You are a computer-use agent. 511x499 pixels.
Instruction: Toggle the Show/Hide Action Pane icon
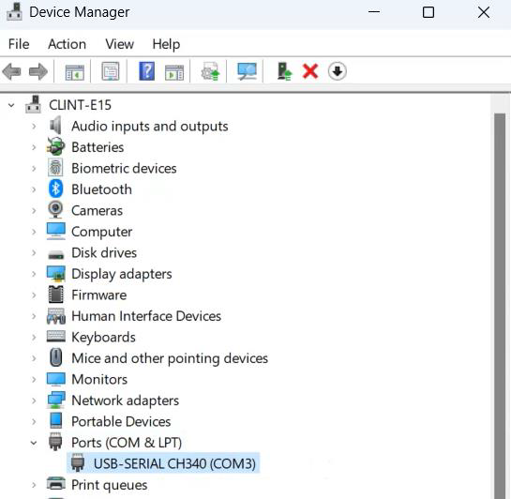pos(174,72)
